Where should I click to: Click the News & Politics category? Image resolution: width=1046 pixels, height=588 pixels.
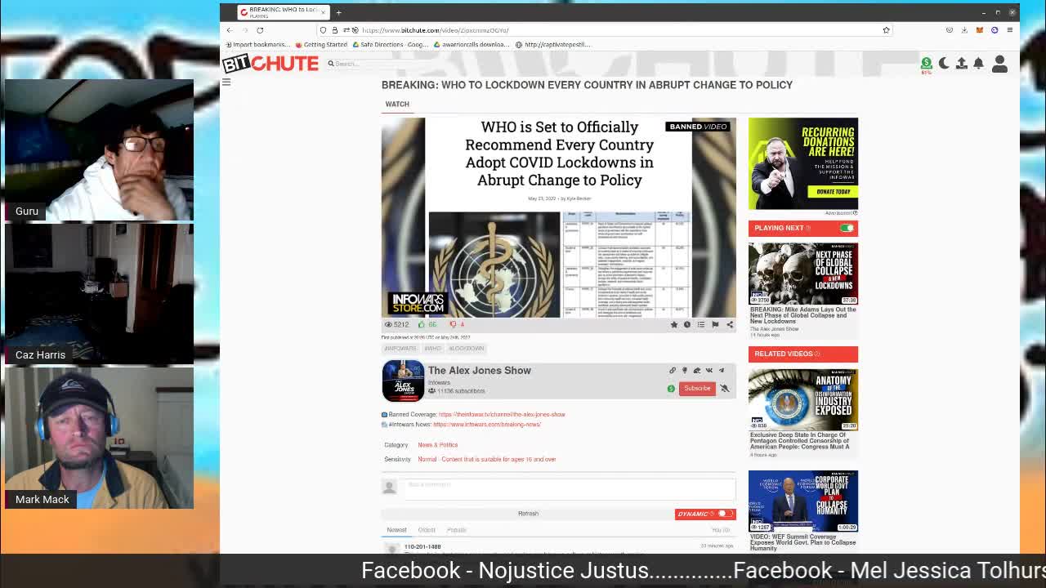437,445
